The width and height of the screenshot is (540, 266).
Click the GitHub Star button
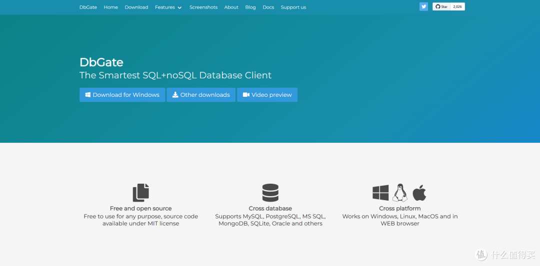(x=441, y=6)
